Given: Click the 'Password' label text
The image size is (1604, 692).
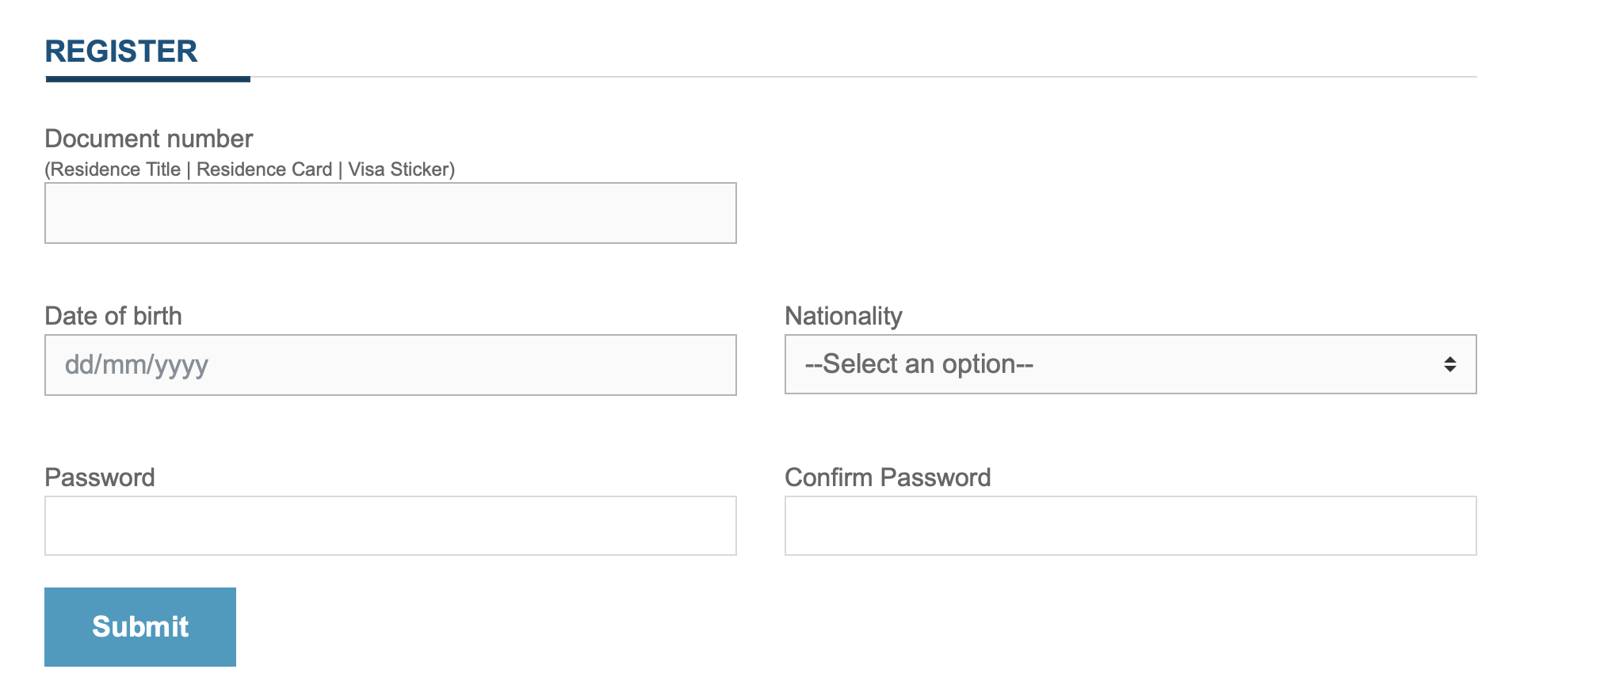Looking at the screenshot, I should click(100, 477).
